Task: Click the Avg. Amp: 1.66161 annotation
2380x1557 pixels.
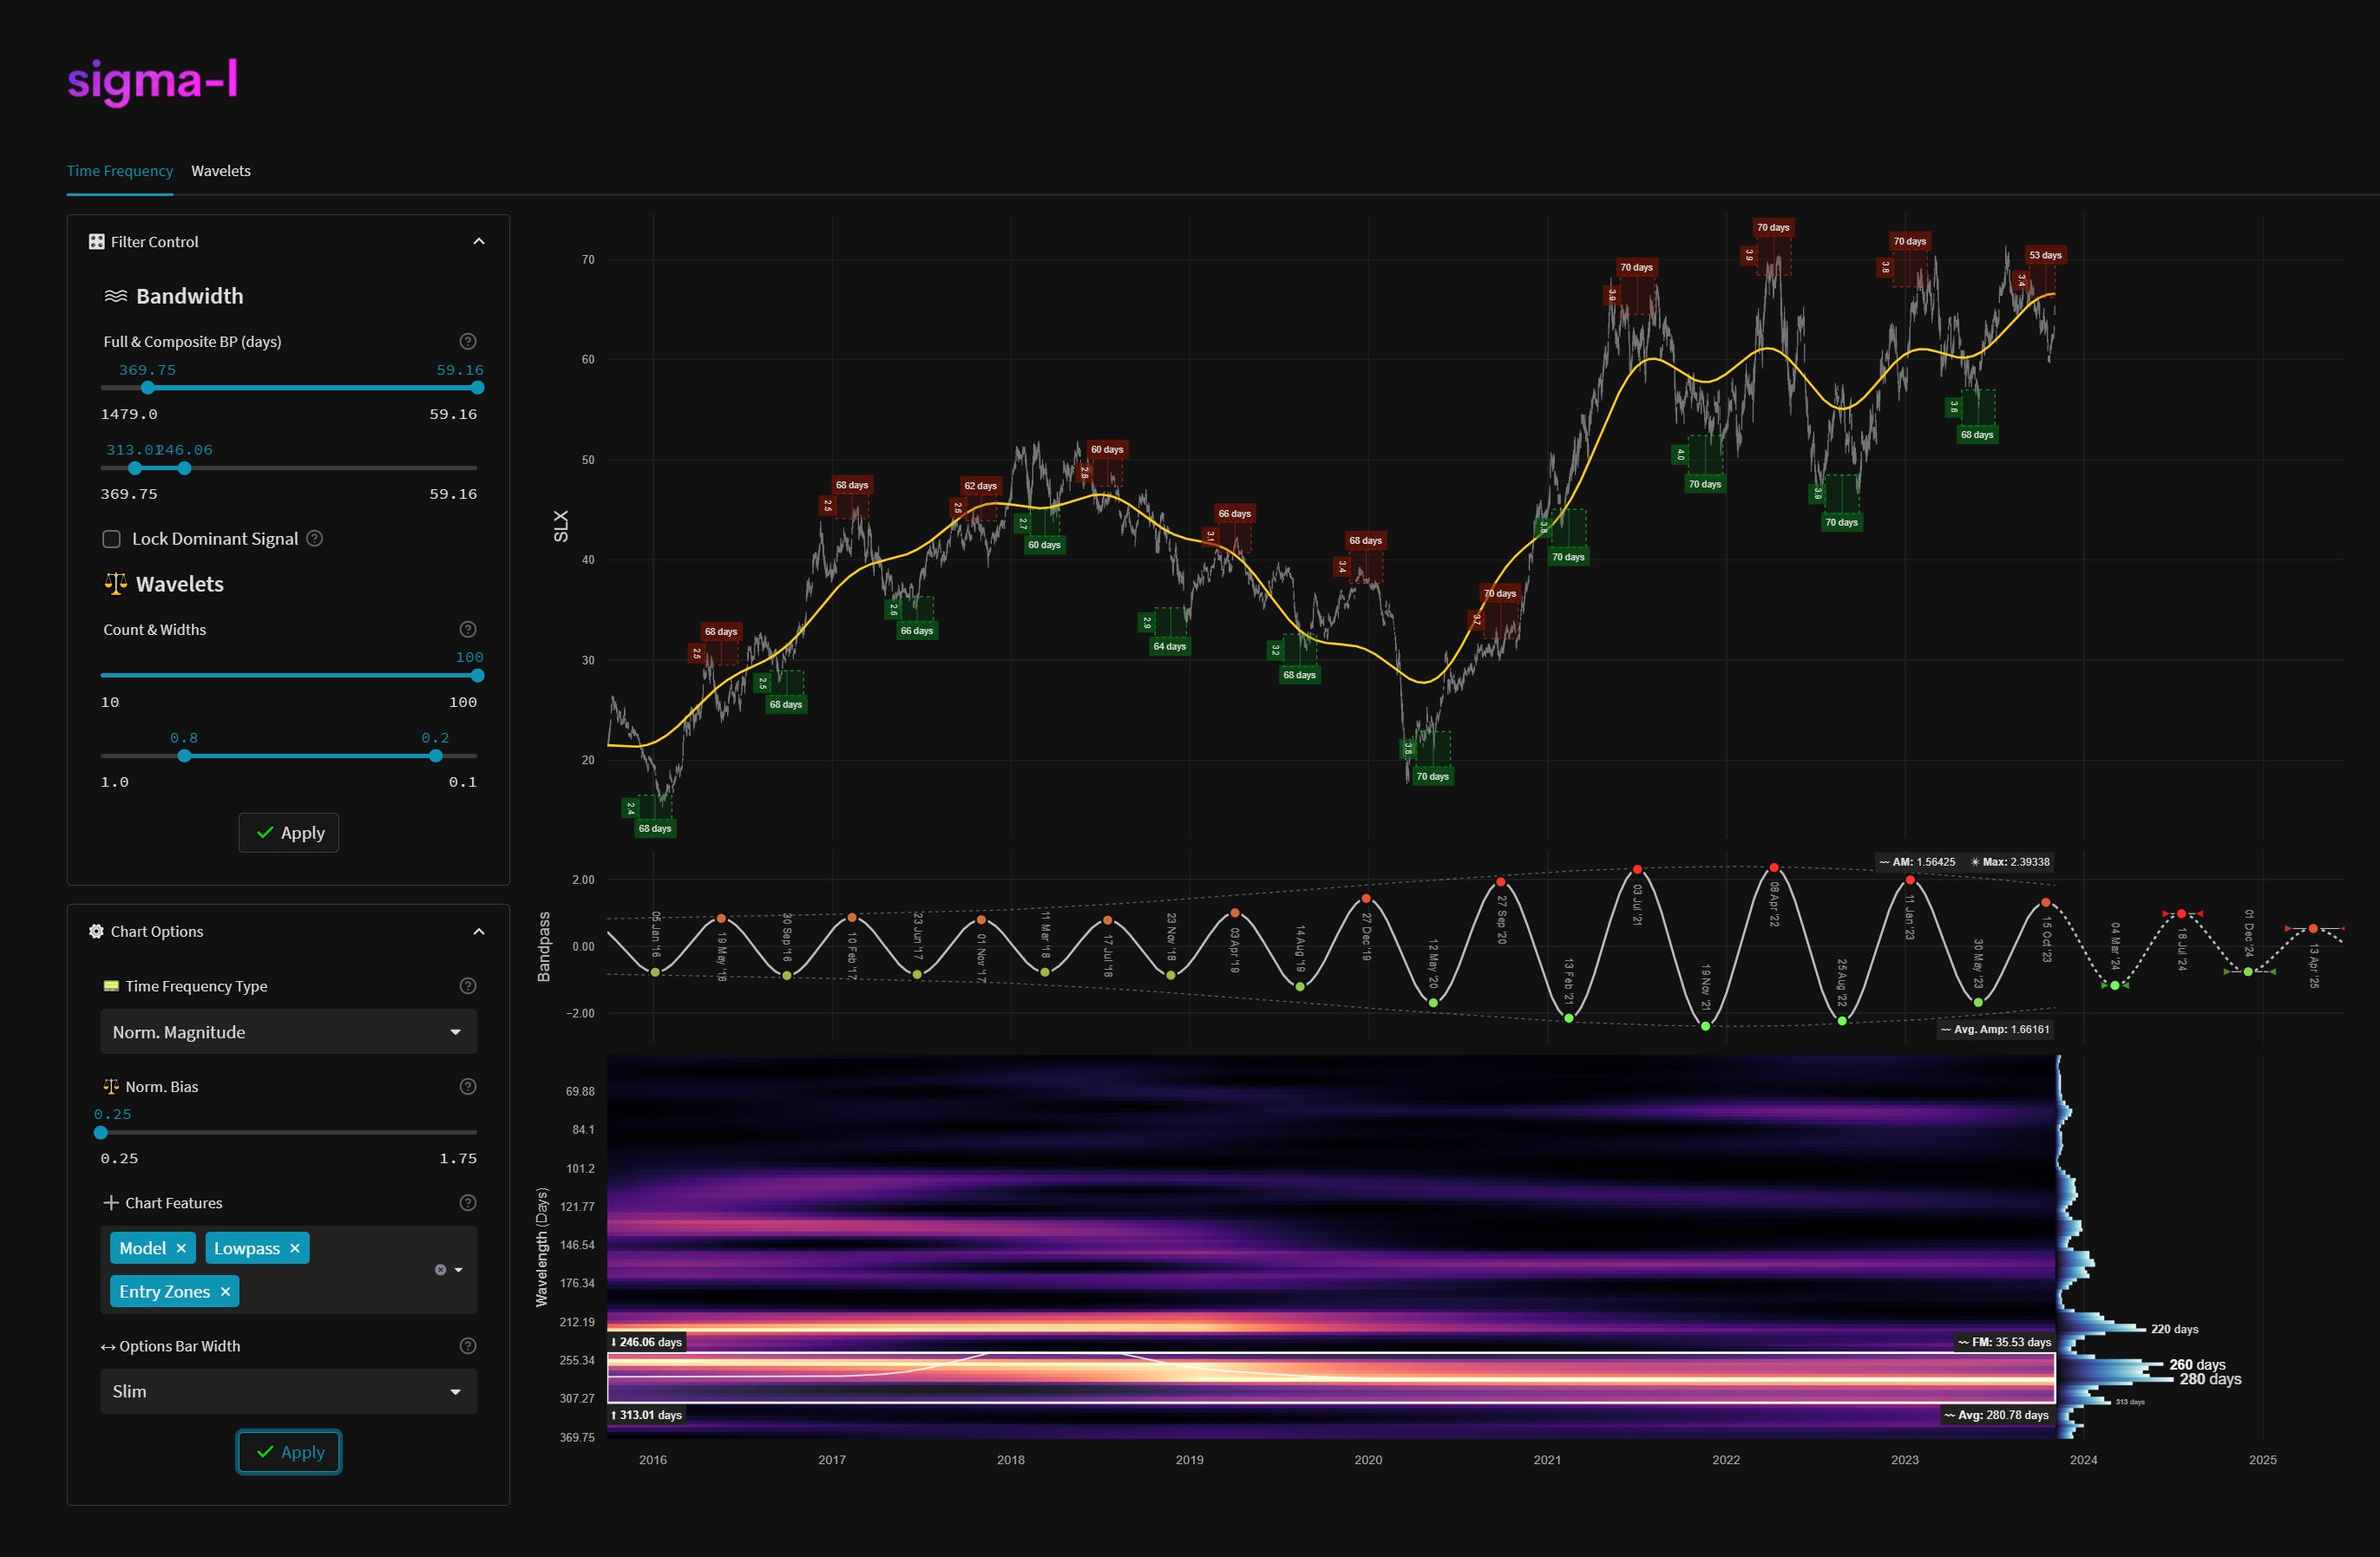Action: (x=1996, y=1029)
